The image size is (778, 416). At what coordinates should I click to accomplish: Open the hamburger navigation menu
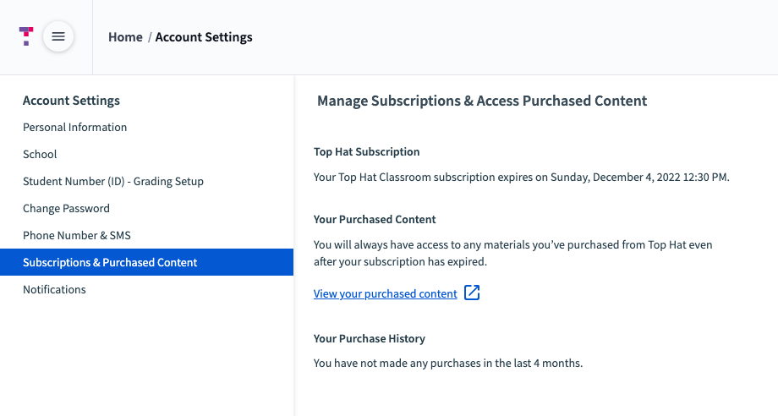tap(58, 36)
